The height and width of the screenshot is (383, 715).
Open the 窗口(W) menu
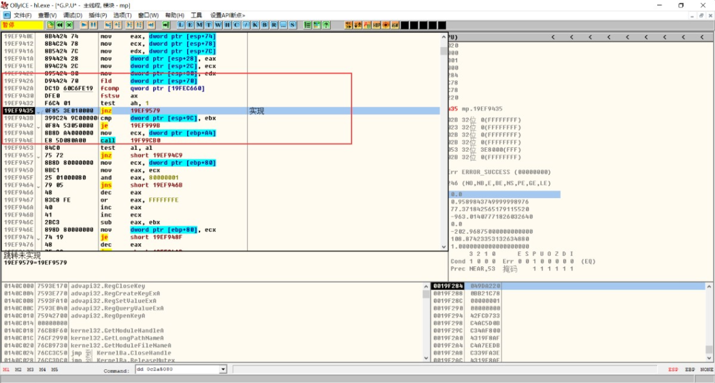tap(148, 15)
